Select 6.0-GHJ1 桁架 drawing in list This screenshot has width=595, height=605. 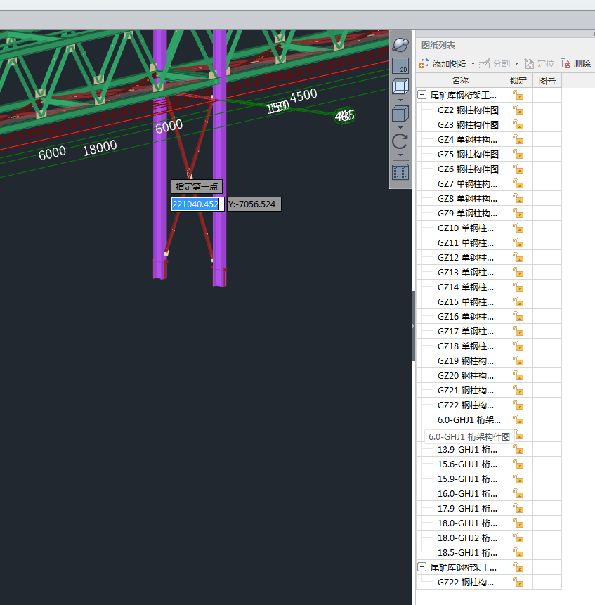point(469,419)
